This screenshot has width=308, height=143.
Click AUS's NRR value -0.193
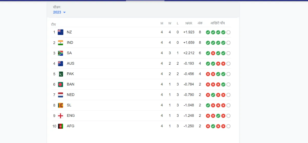coord(189,63)
